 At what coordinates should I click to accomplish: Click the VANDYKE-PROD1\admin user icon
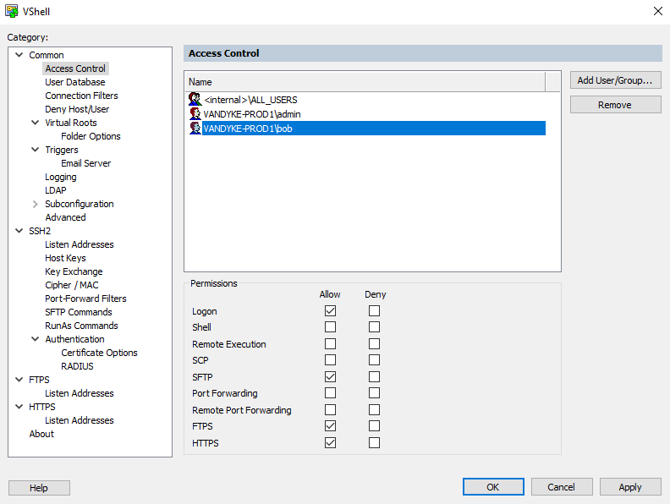(195, 114)
